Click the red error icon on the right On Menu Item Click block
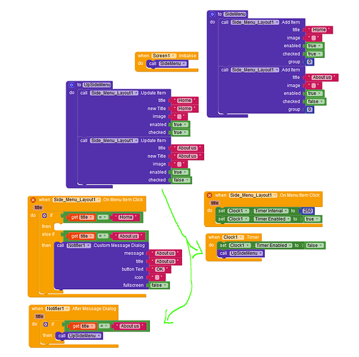The image size is (359, 357). (210, 196)
